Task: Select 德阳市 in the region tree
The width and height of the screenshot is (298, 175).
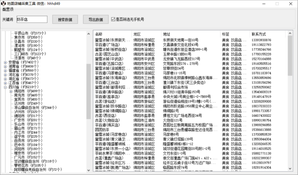Action: (x=28, y=116)
